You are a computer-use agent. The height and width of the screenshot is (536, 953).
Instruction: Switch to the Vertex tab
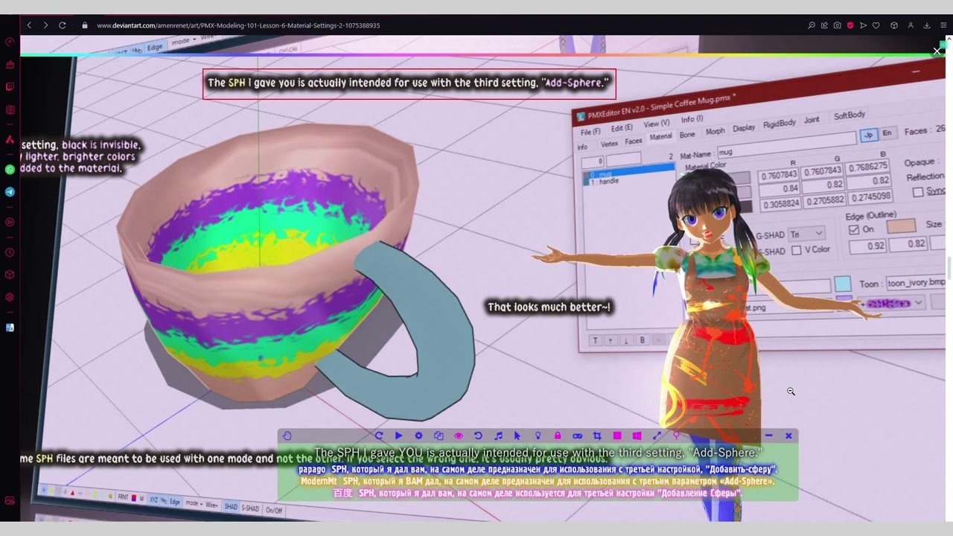(609, 144)
